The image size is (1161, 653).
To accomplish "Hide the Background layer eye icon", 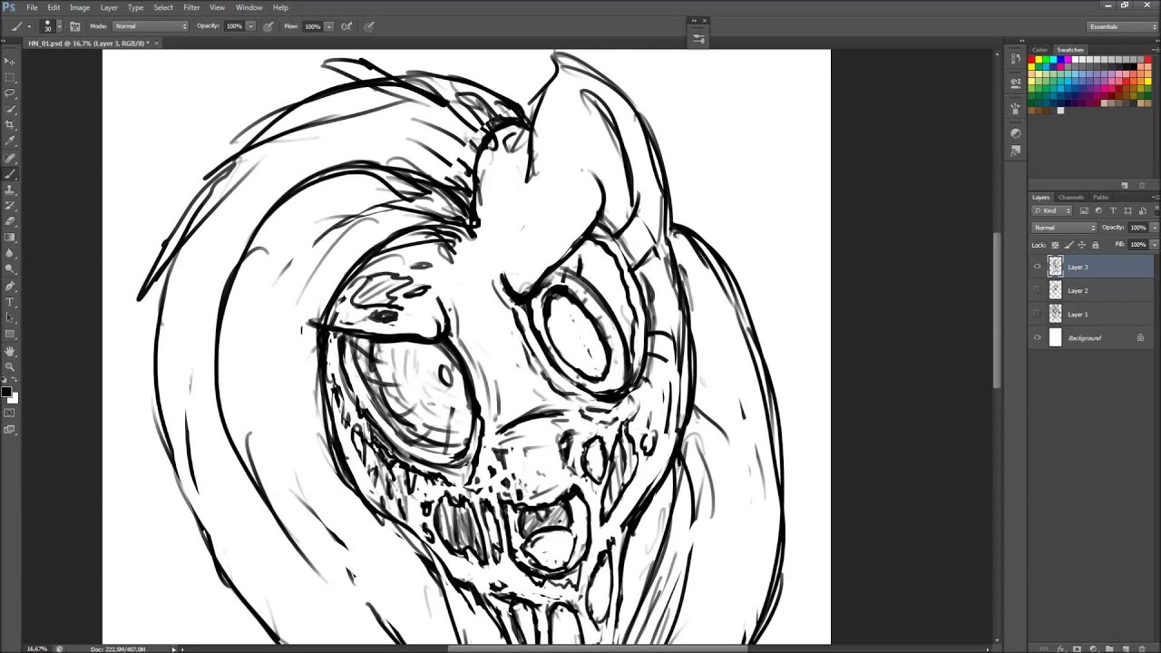I will click(1038, 338).
